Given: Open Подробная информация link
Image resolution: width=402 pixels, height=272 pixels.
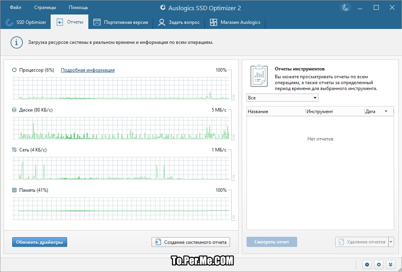Looking at the screenshot, I should [x=88, y=70].
